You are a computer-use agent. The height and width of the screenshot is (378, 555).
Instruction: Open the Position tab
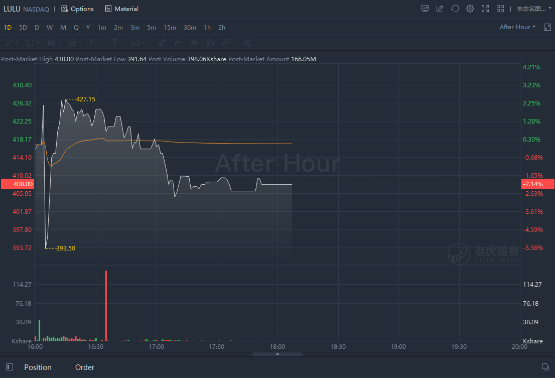tap(38, 367)
